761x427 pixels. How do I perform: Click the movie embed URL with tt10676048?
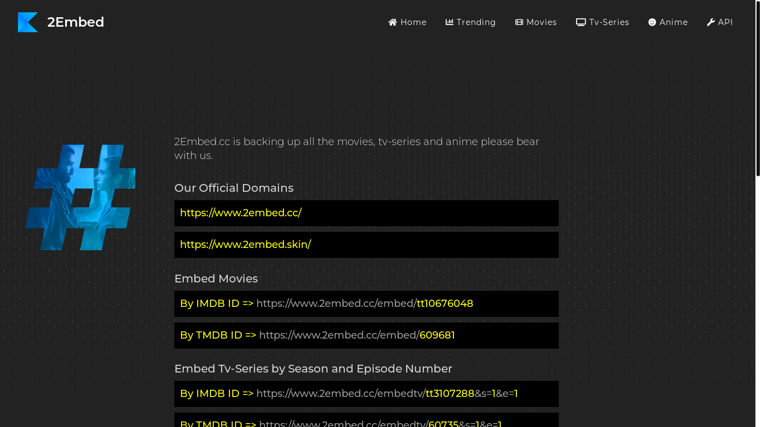[367, 304]
